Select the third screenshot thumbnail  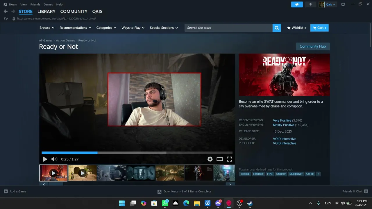tap(111, 173)
